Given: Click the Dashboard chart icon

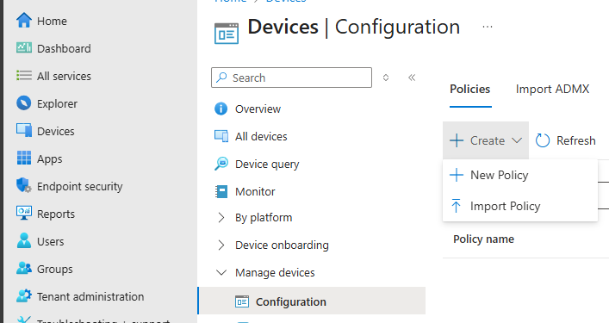Looking at the screenshot, I should click(24, 47).
